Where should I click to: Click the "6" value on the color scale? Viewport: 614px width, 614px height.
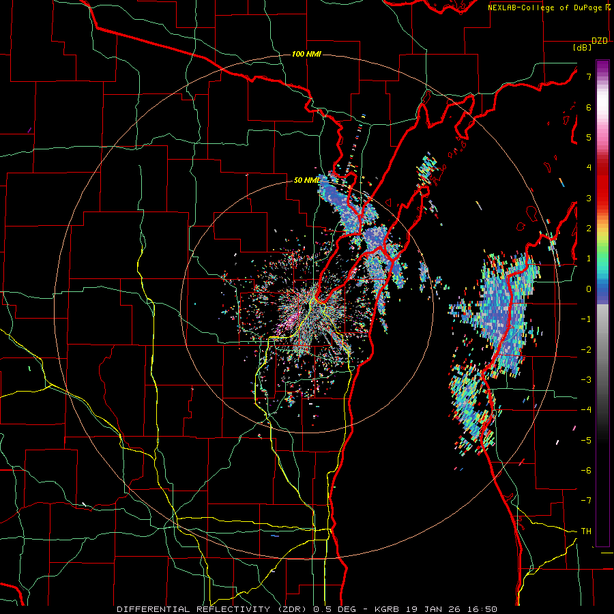tap(589, 107)
